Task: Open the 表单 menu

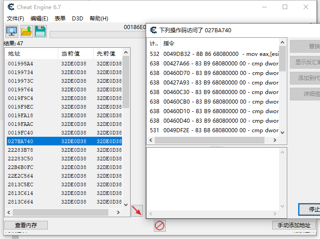Action: pos(60,19)
